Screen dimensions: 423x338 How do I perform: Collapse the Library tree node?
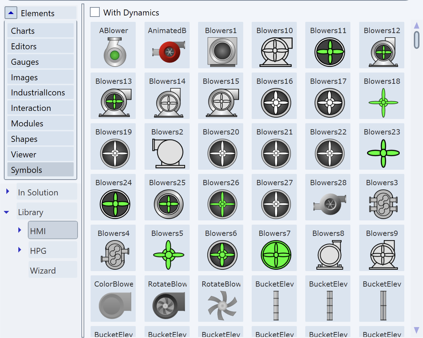[x=6, y=212]
